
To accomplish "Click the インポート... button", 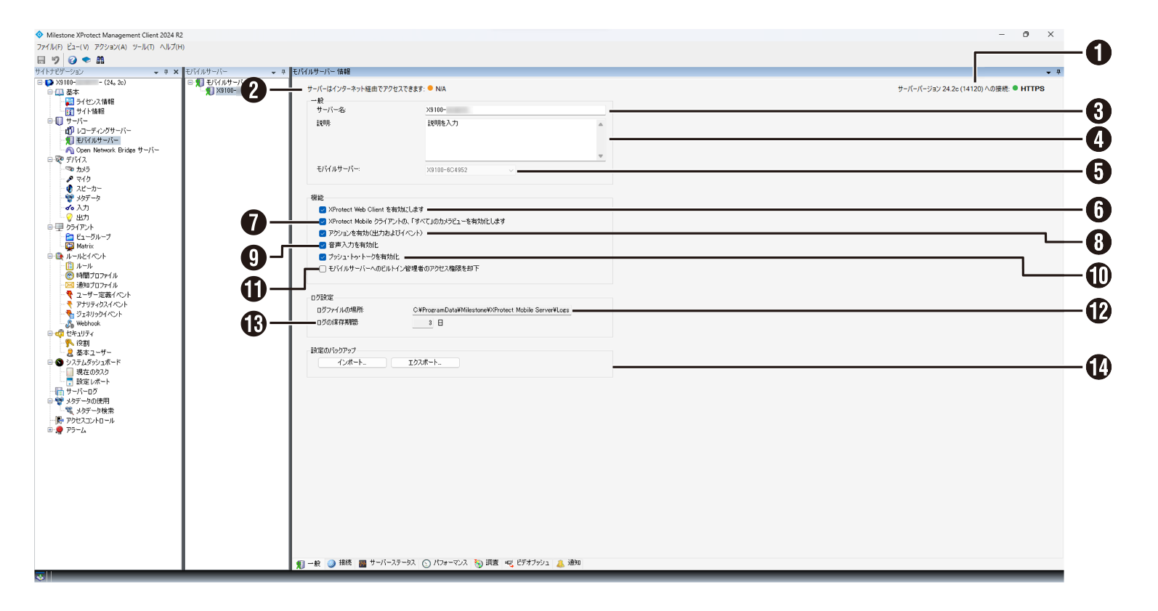I will pos(352,363).
